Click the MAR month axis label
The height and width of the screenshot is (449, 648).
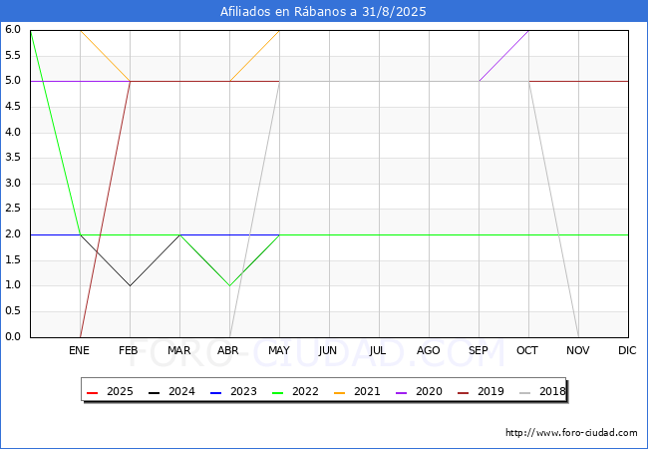178,350
